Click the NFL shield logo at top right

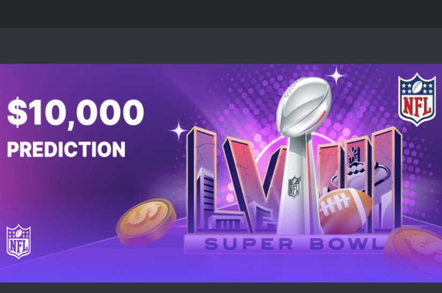pyautogui.click(x=417, y=99)
